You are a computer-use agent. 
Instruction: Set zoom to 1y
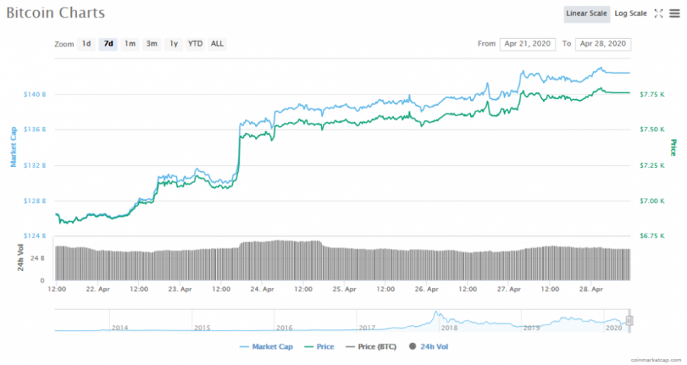click(173, 44)
